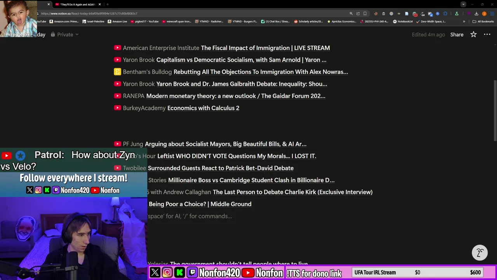This screenshot has width=497, height=280.
Task: Click the page vertical scrollbar thumb
Action: click(495, 110)
